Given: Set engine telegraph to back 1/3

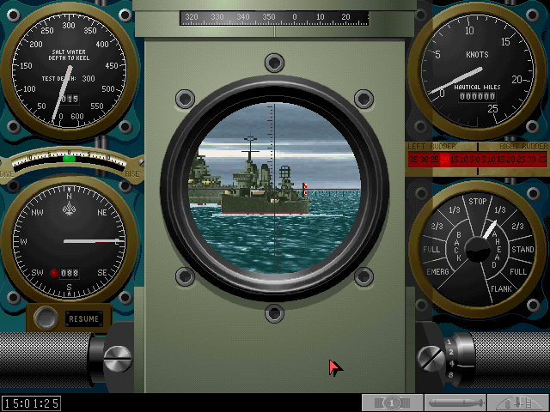Looking at the screenshot, I should (455, 209).
